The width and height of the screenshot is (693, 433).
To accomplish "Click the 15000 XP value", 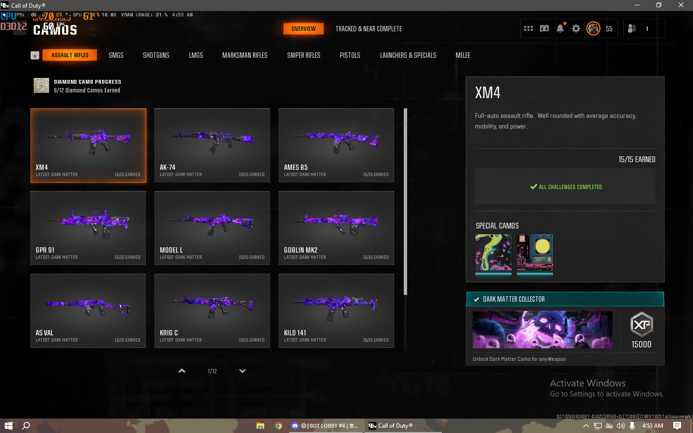I will pos(642,344).
